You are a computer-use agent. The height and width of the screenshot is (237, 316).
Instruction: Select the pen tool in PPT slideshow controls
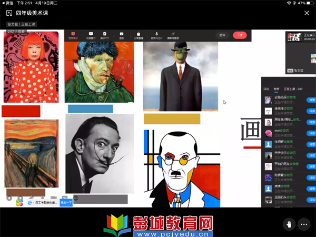32,197
